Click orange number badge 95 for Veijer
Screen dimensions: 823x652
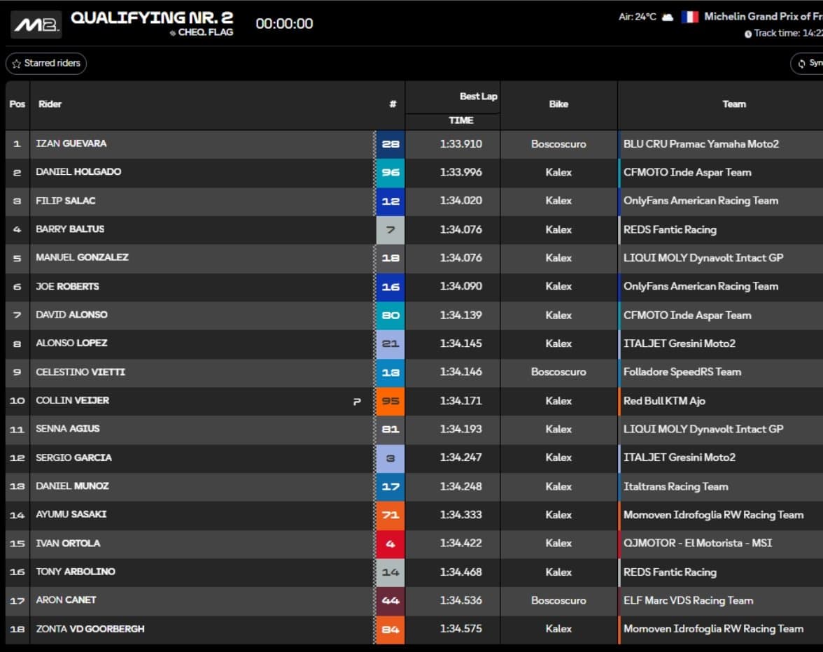(391, 401)
